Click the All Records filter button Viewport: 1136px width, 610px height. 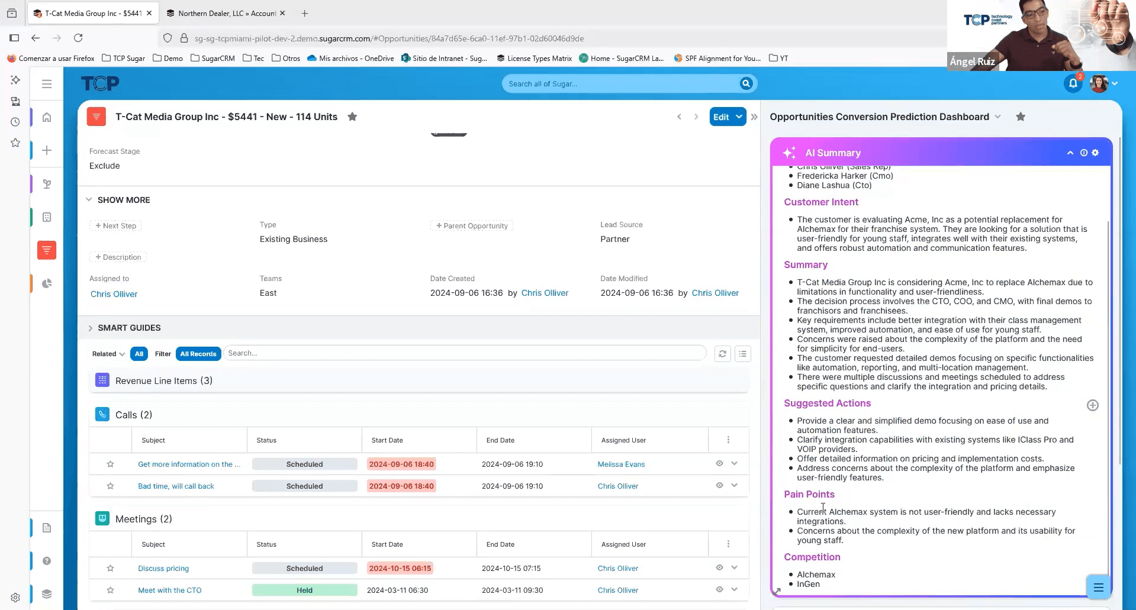pyautogui.click(x=198, y=353)
